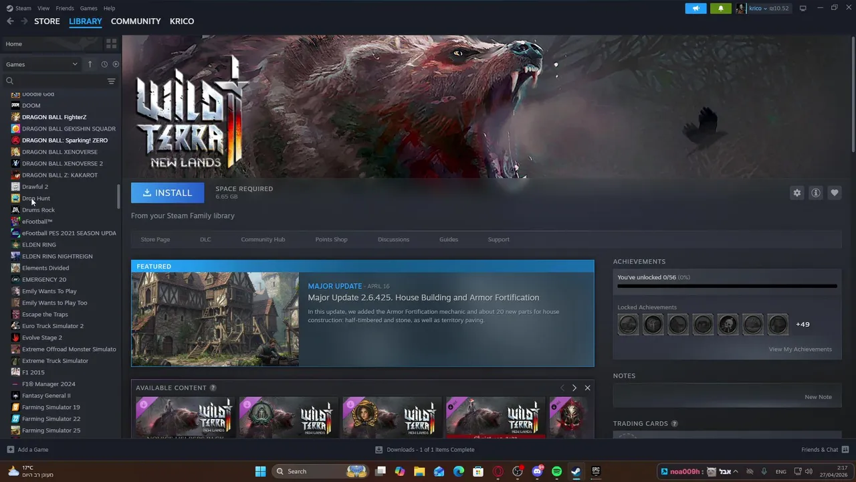
Task: Open the Help menu
Action: click(110, 8)
